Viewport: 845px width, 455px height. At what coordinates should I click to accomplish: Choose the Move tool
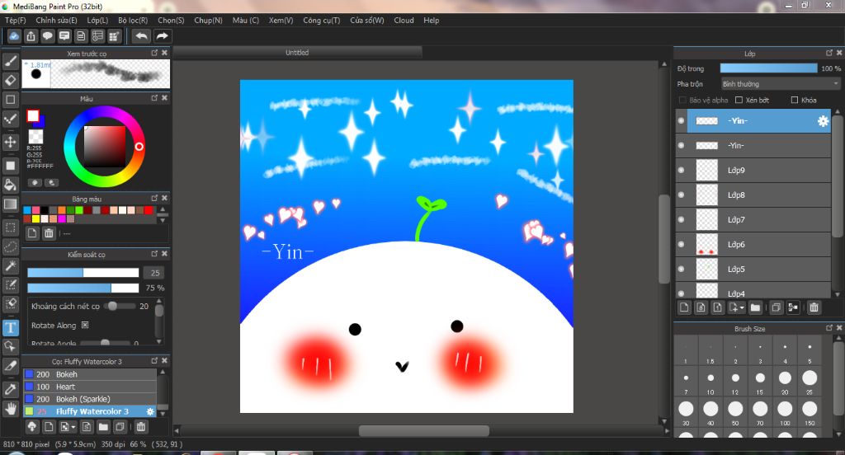10,142
